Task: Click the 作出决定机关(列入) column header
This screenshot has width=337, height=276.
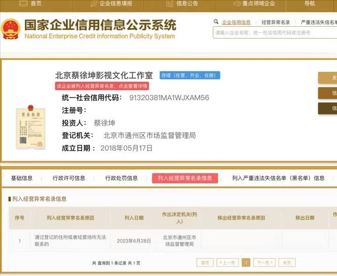Action: pos(179,218)
